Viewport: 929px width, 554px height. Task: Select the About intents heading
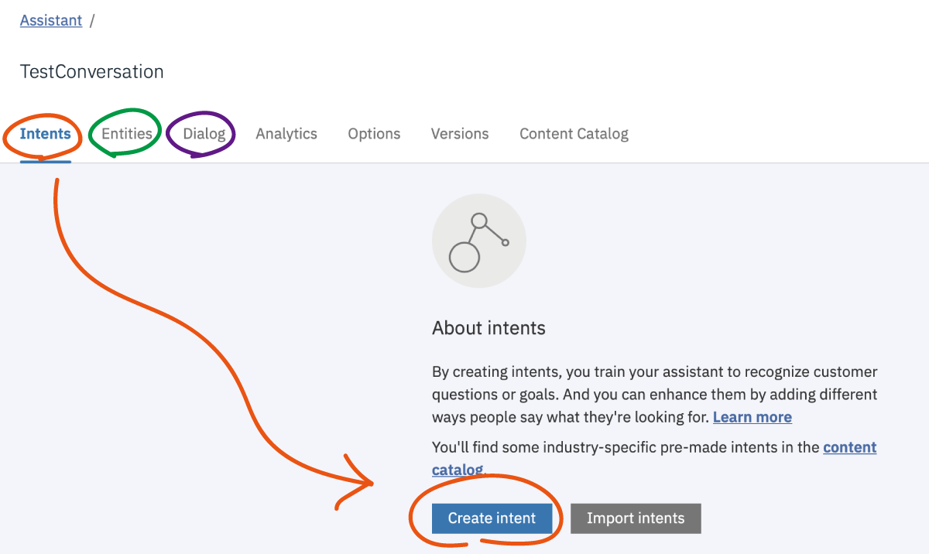coord(488,328)
